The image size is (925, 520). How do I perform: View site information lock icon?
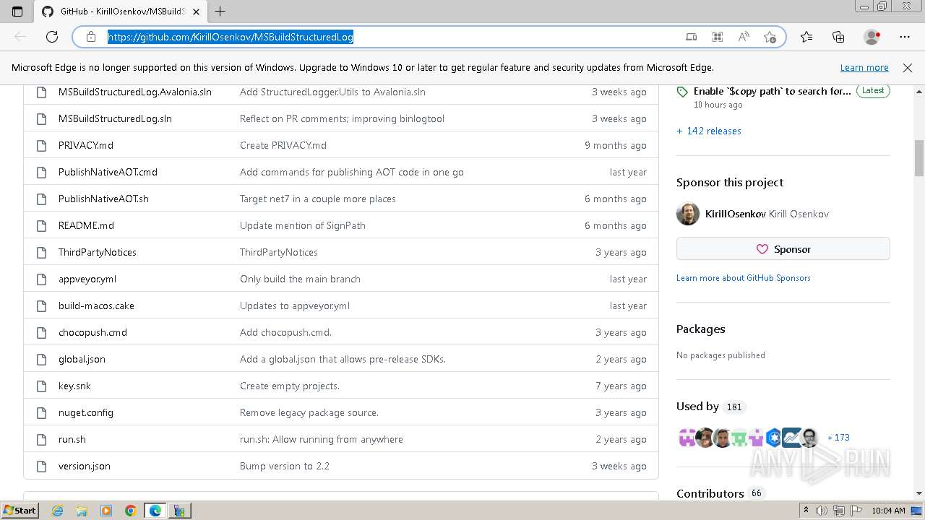pos(91,37)
